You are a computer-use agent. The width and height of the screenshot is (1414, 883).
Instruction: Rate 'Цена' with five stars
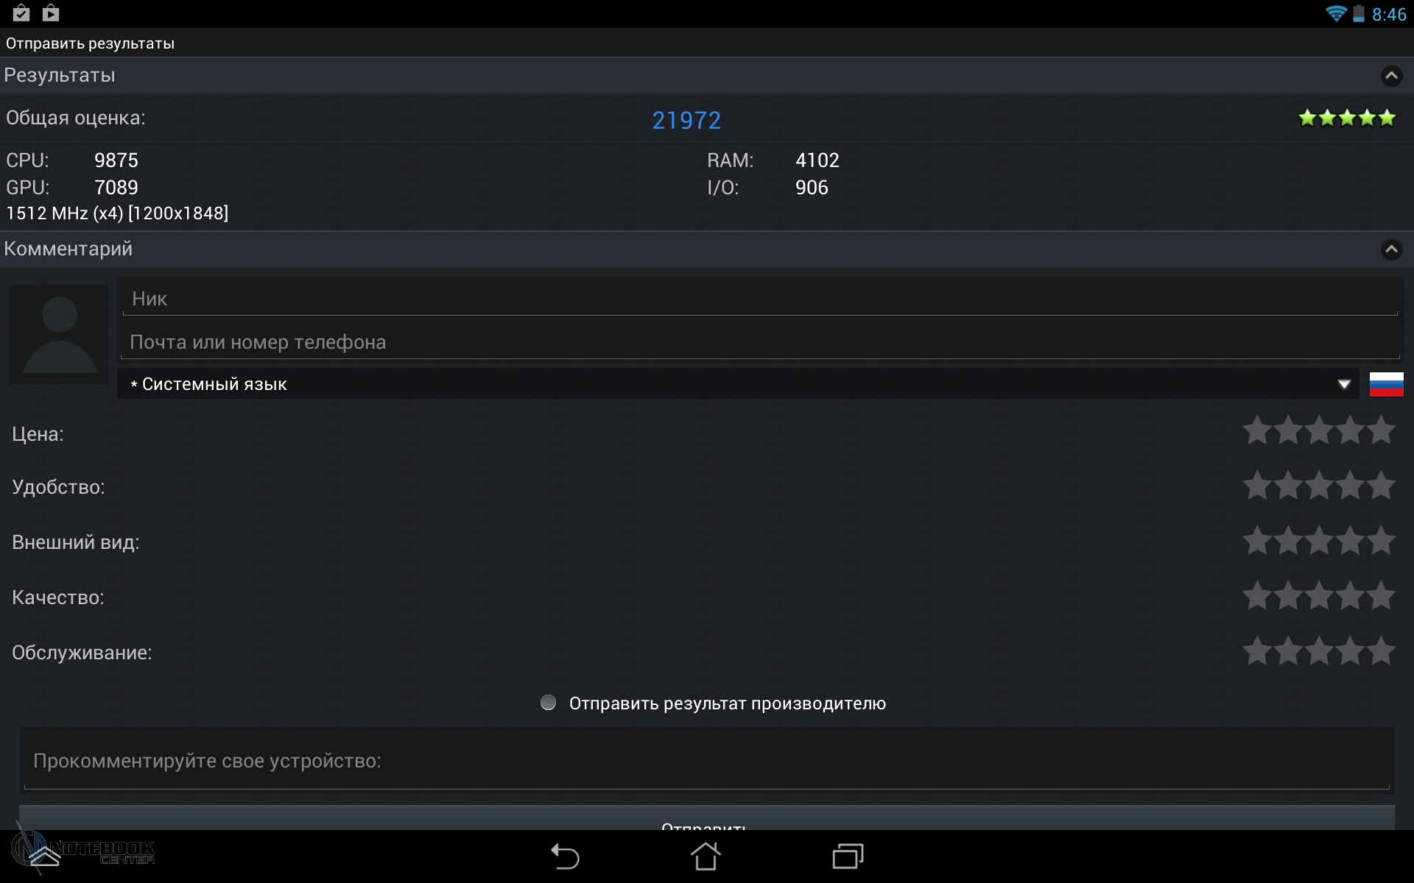pos(1381,430)
